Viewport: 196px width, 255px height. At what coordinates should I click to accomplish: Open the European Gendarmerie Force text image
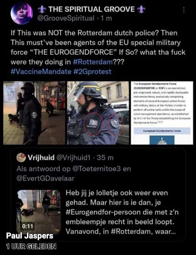(162, 113)
